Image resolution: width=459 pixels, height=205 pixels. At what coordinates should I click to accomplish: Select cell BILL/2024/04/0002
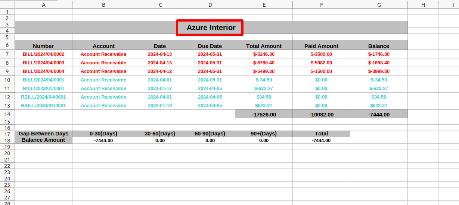(x=43, y=54)
